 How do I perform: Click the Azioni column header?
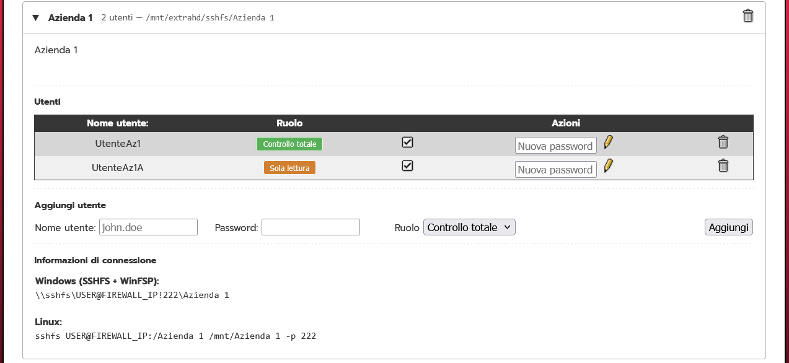coord(566,123)
